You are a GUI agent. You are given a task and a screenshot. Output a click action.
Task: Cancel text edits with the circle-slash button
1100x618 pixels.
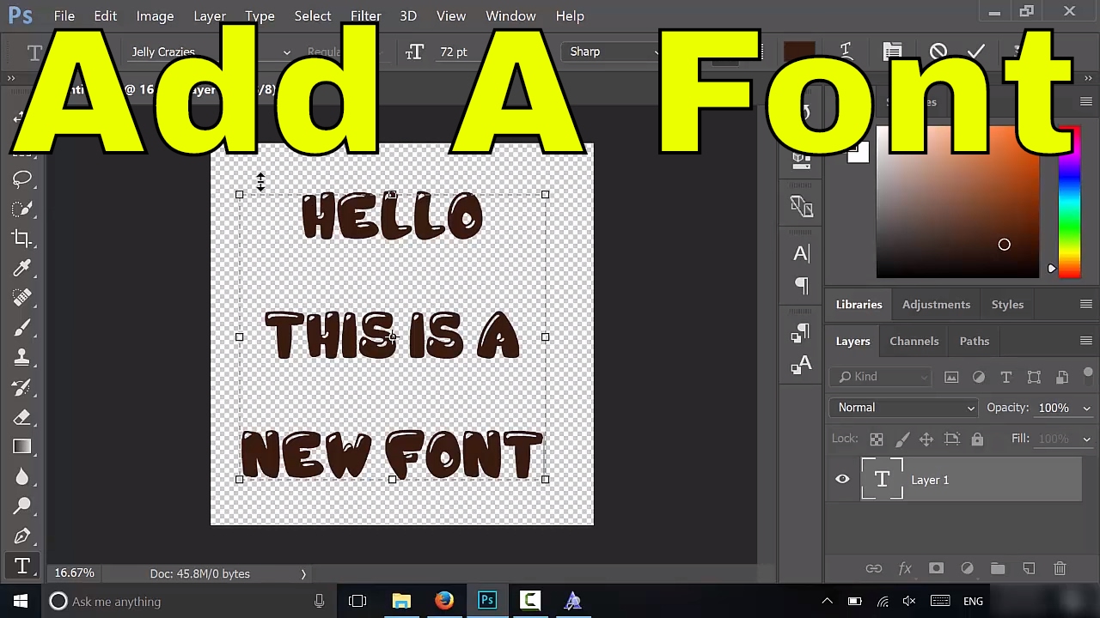click(938, 51)
